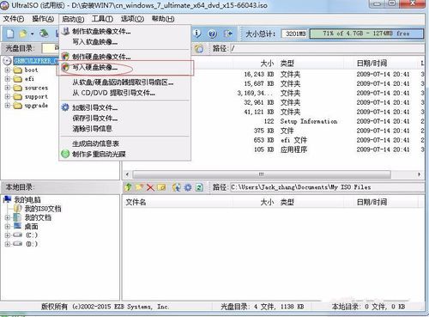The height and width of the screenshot is (317, 429).
Task: Click the green refresh icon in local toolbar
Action: pyautogui.click(x=199, y=187)
